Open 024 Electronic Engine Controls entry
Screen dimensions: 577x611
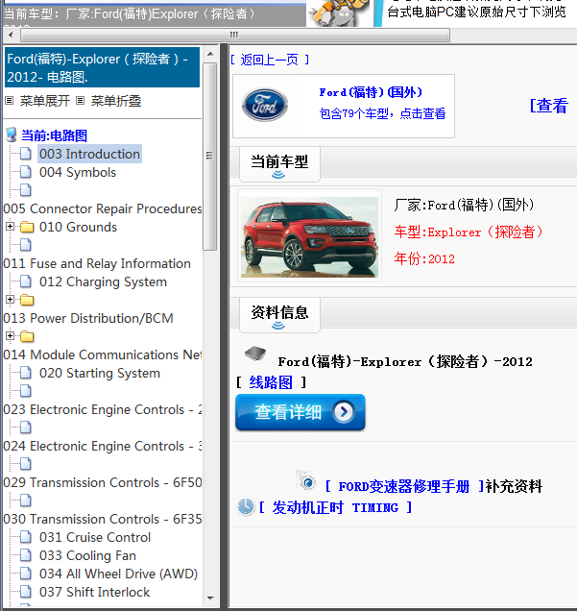103,446
